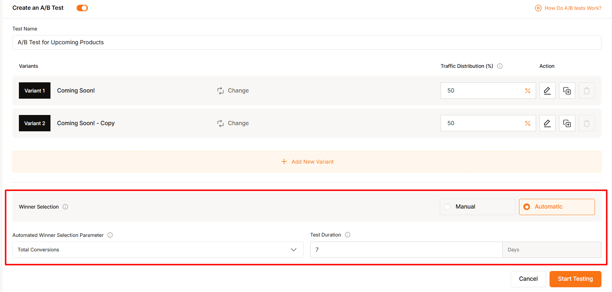Edit Variant 2 with the pencil icon
The image size is (612, 292).
(547, 123)
